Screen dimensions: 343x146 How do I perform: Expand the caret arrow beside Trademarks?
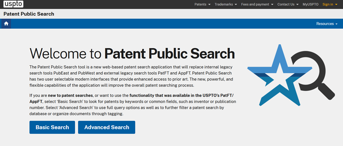pos(236,4)
